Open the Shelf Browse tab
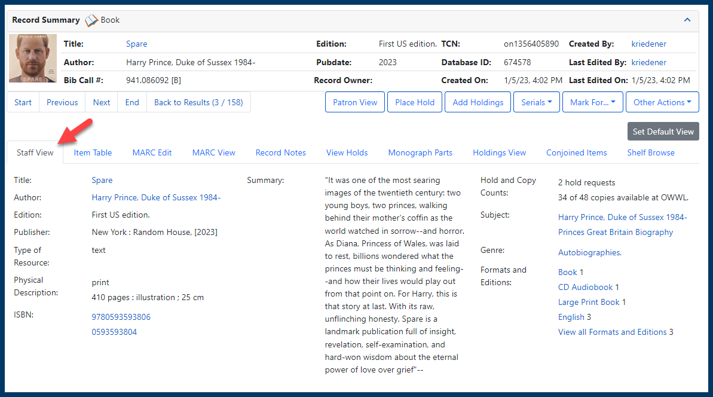Viewport: 713px width, 397px height. 651,153
